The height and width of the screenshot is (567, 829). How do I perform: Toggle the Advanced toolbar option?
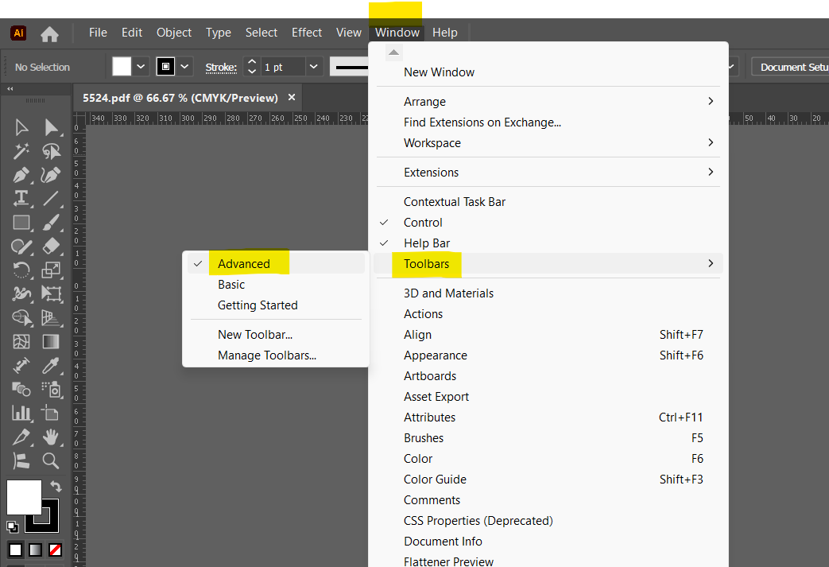[276, 263]
